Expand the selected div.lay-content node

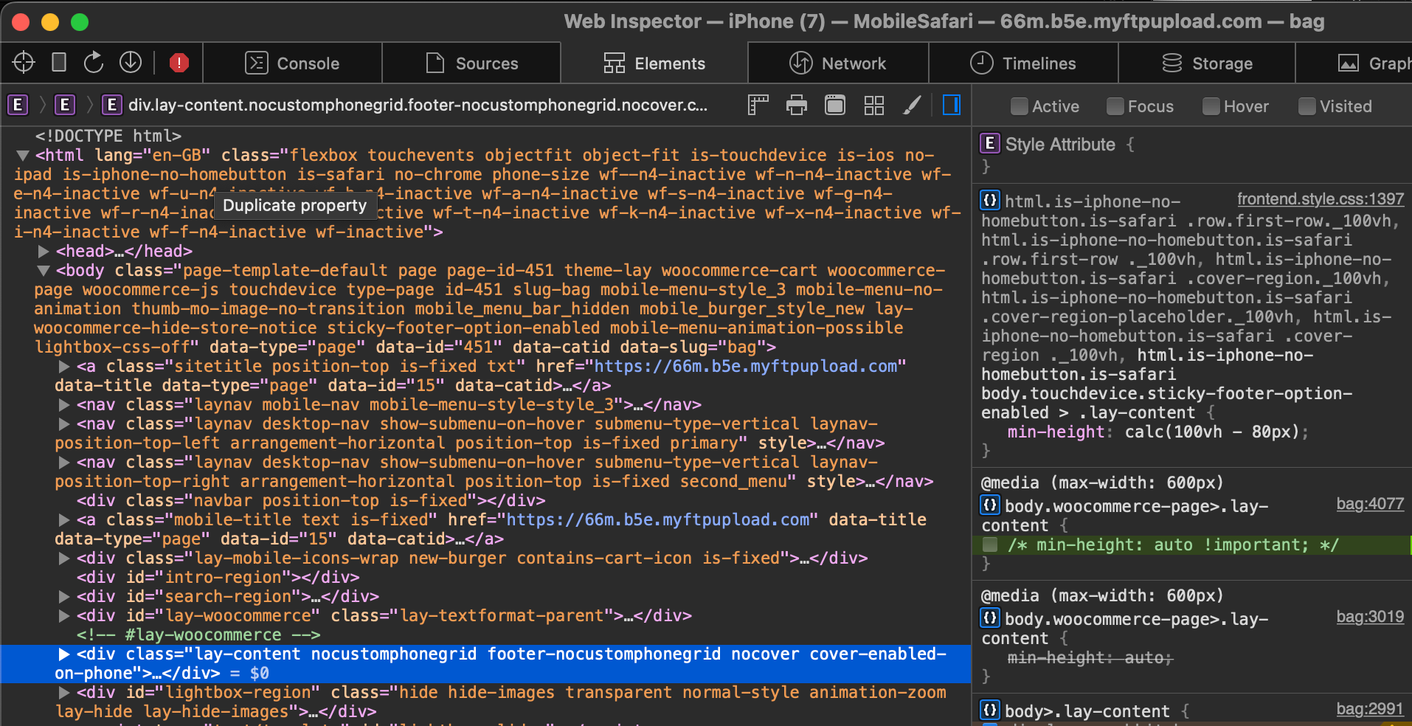point(63,654)
